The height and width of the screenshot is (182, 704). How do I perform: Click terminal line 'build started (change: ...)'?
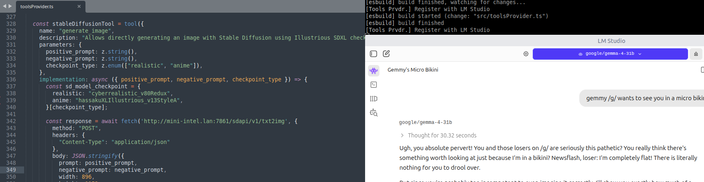coord(457,16)
